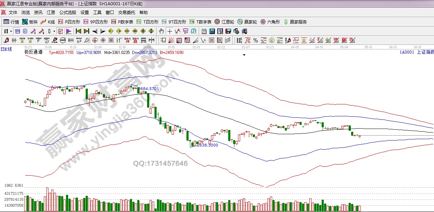This screenshot has height=212, width=434.
Task: Open the 公式选股 menu
Action: pyautogui.click(x=67, y=13)
